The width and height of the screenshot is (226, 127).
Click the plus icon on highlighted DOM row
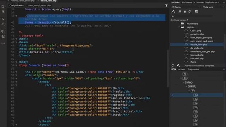[x=172, y=95]
